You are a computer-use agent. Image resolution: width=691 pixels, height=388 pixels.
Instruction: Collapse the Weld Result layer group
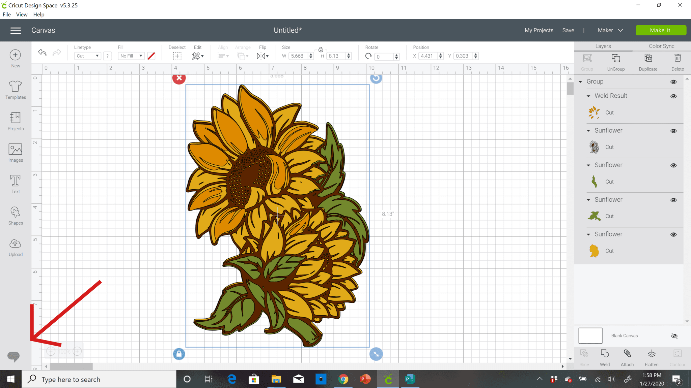[589, 96]
